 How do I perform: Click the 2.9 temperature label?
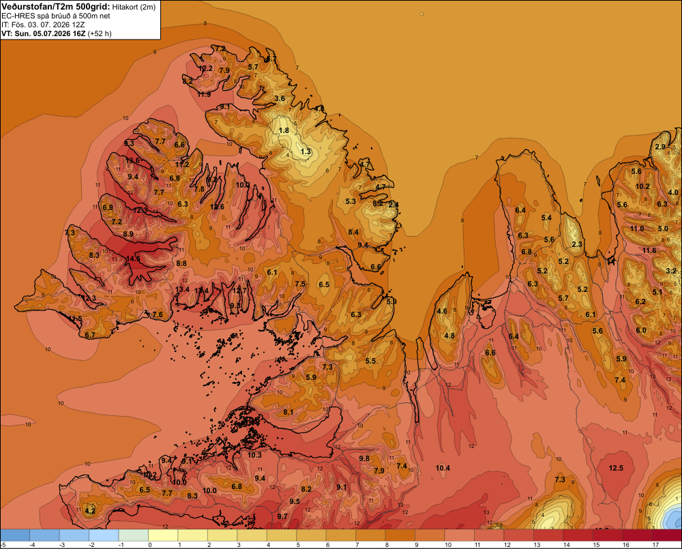tap(660, 147)
